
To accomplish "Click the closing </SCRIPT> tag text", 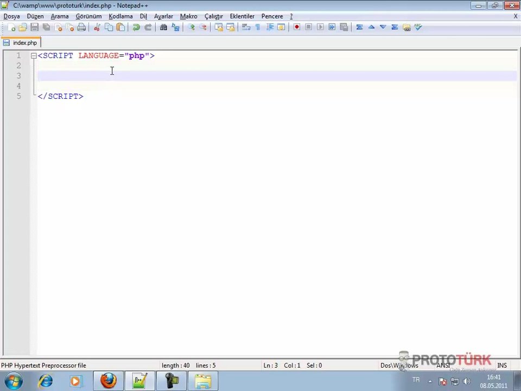I will [60, 96].
